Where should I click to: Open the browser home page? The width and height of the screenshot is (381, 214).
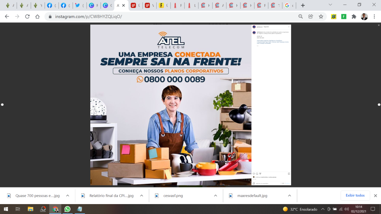tap(37, 16)
